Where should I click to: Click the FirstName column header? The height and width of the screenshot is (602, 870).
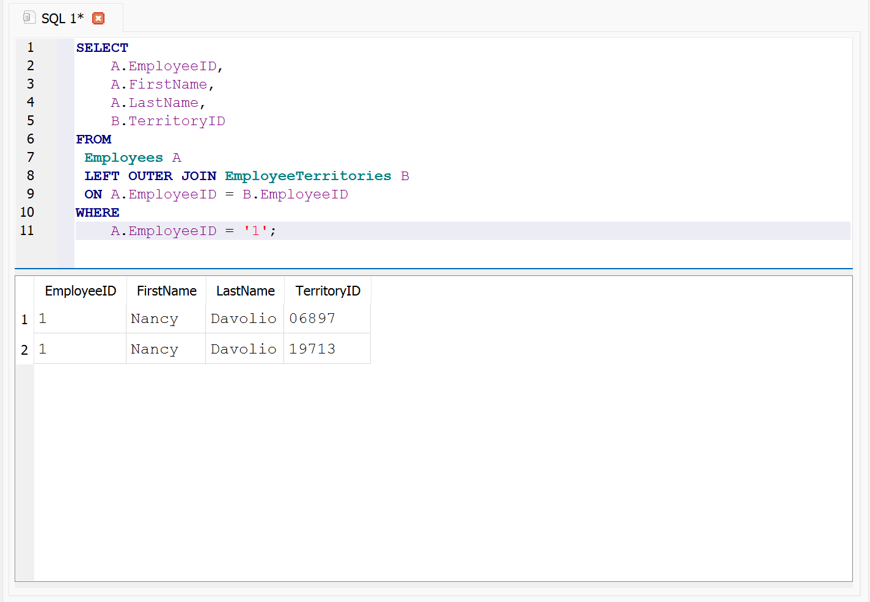166,291
